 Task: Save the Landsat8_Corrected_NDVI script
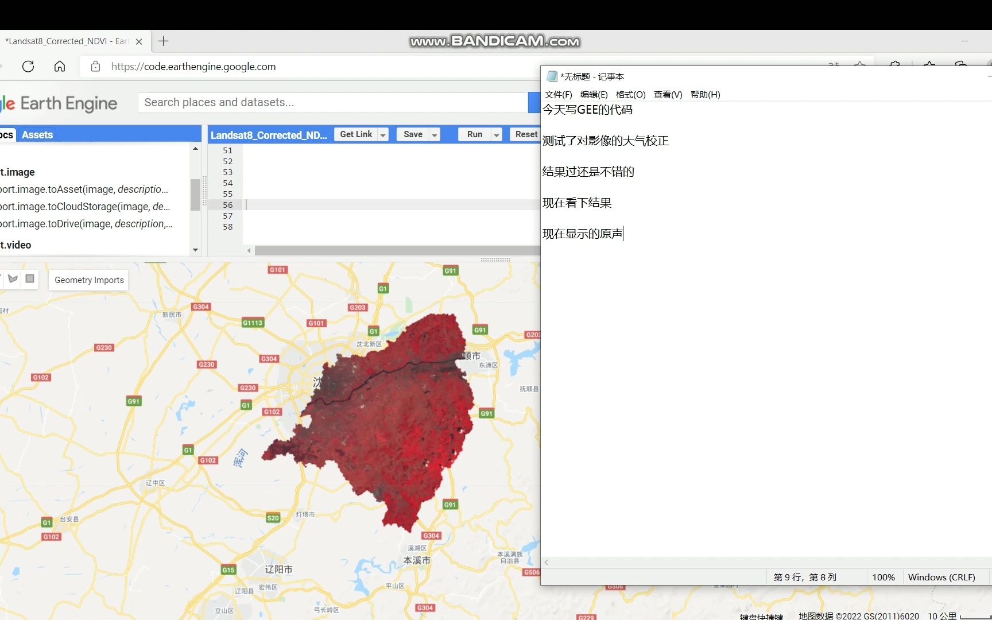(x=413, y=134)
